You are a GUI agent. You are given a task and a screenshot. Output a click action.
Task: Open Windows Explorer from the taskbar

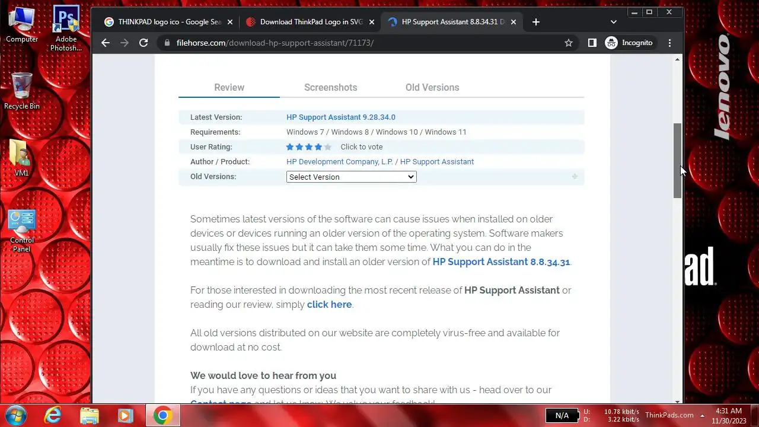89,415
